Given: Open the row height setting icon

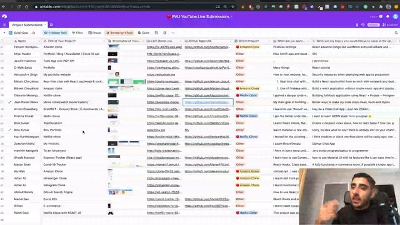Looking at the screenshot, I should pos(156,32).
